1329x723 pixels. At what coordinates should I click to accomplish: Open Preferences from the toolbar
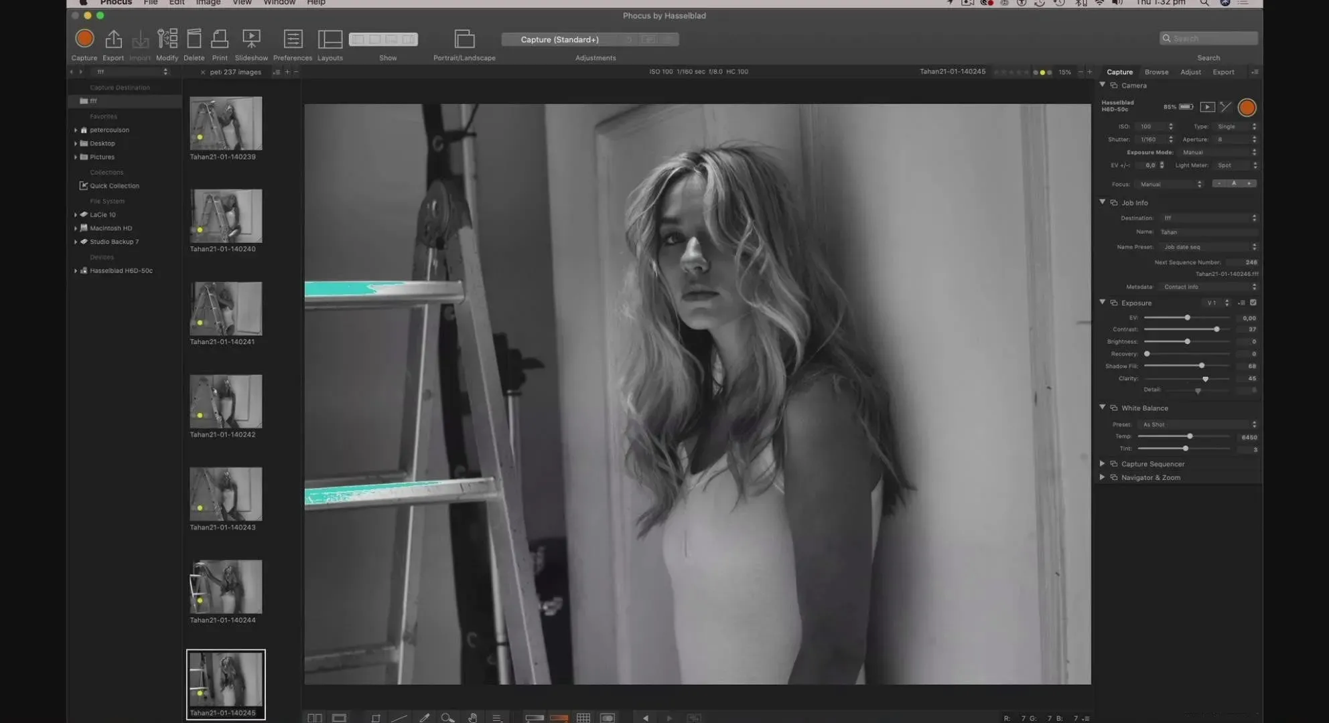pyautogui.click(x=293, y=39)
